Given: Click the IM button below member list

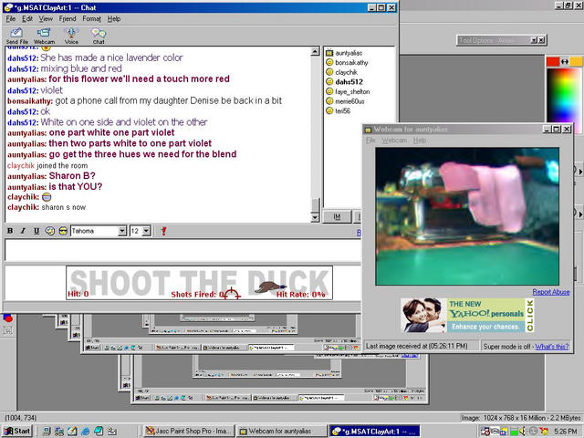Looking at the screenshot, I should click(337, 217).
